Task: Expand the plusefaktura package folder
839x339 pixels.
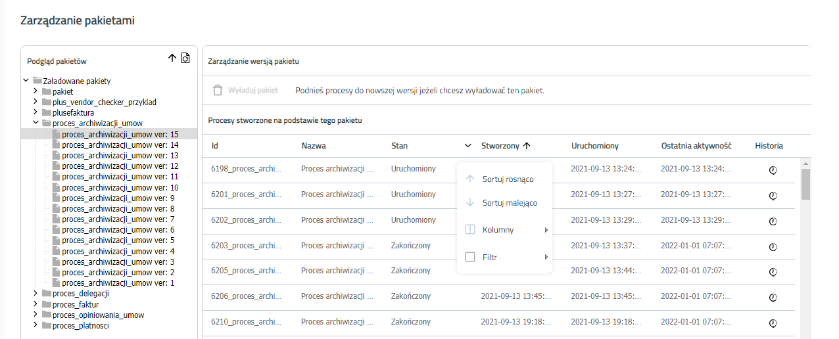Action: pyautogui.click(x=36, y=112)
